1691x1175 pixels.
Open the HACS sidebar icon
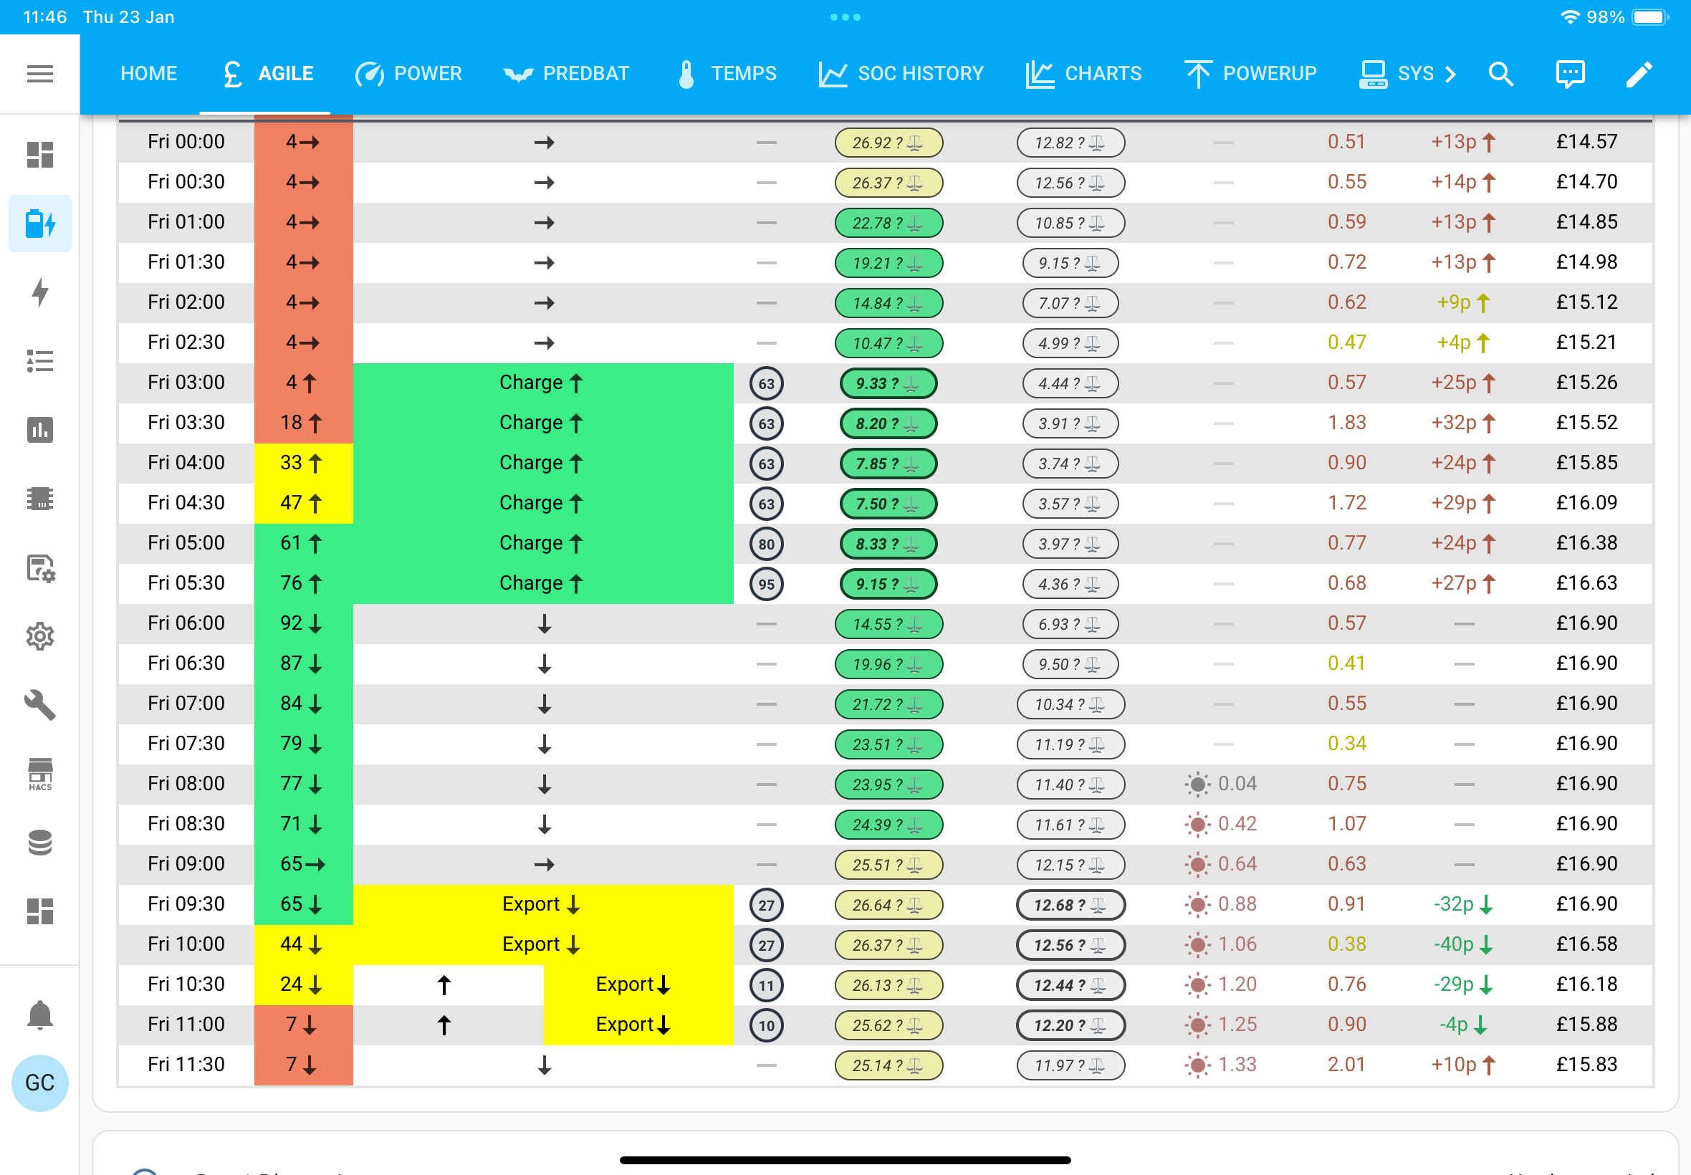(39, 774)
